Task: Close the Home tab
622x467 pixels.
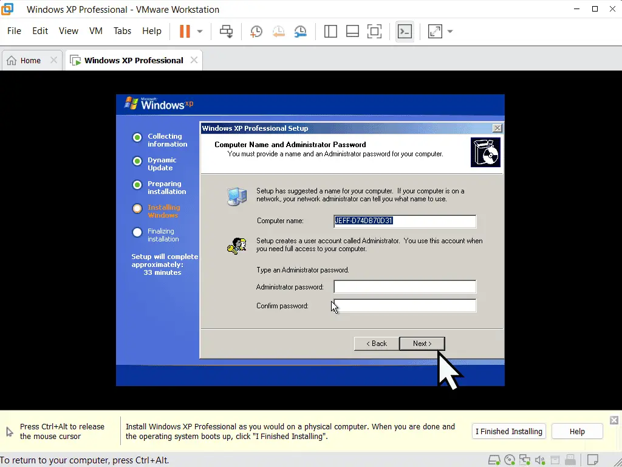Action: click(53, 60)
